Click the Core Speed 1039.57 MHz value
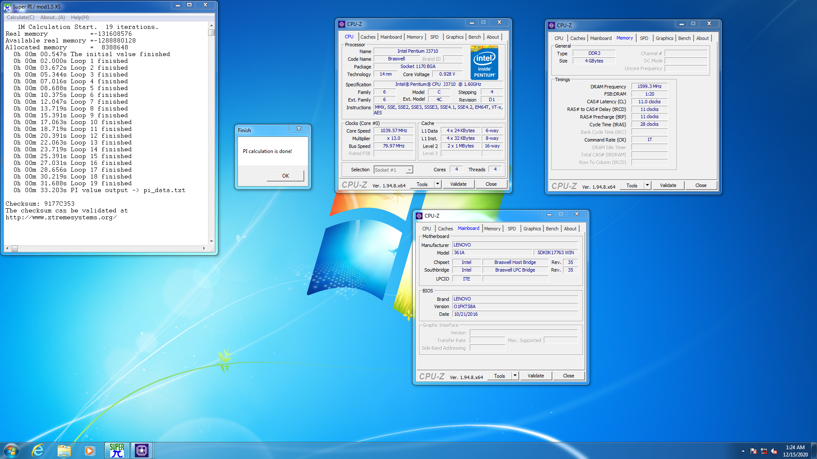The width and height of the screenshot is (817, 459). coord(394,131)
